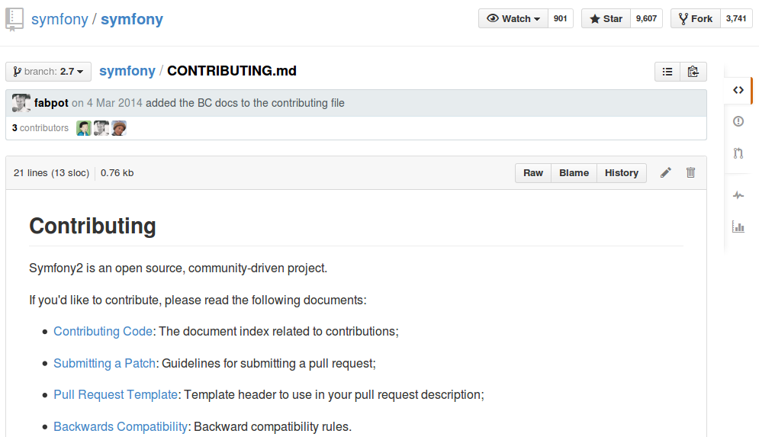
Task: View the 3,741 forks count
Action: [x=736, y=18]
